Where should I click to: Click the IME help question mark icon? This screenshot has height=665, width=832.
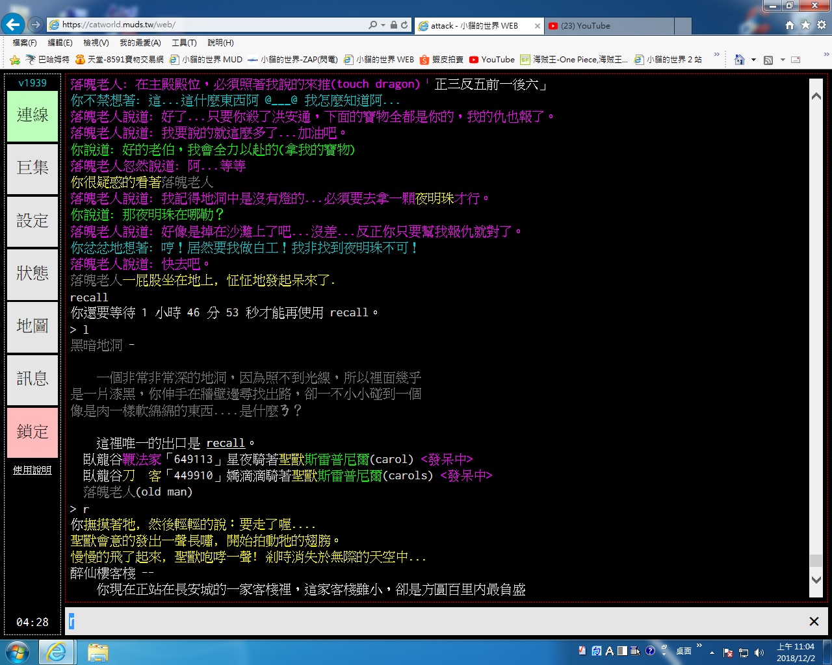[650, 651]
